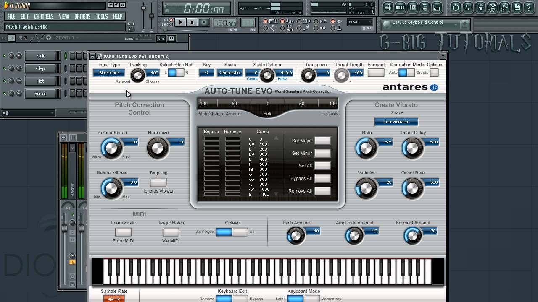Screen dimensions: 538x302
Task: Click the Set All button
Action: point(322,166)
